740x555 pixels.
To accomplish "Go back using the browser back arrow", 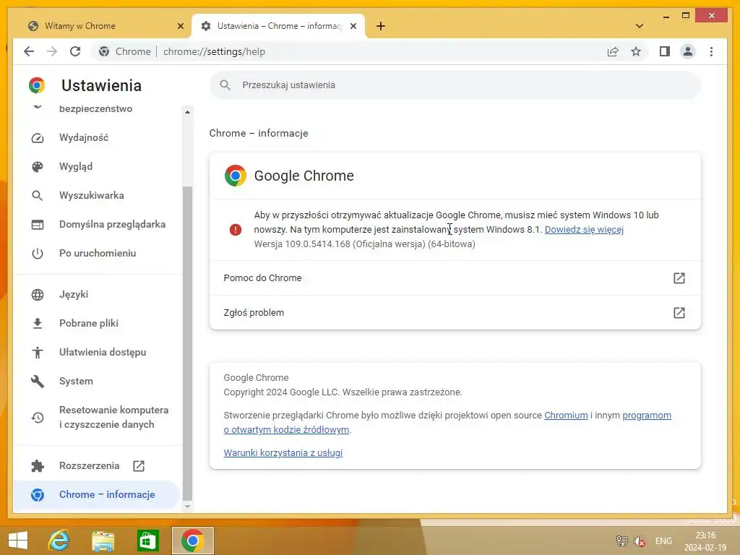I will pyautogui.click(x=29, y=51).
